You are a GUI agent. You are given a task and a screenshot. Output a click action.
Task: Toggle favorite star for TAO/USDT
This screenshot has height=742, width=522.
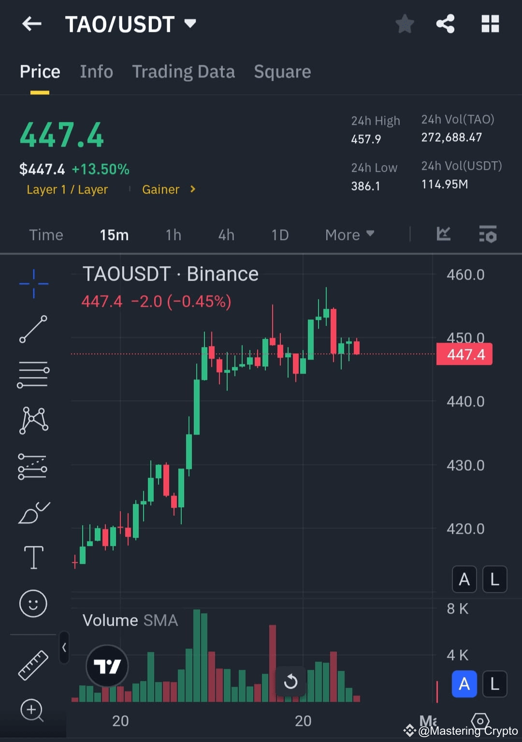pyautogui.click(x=405, y=23)
